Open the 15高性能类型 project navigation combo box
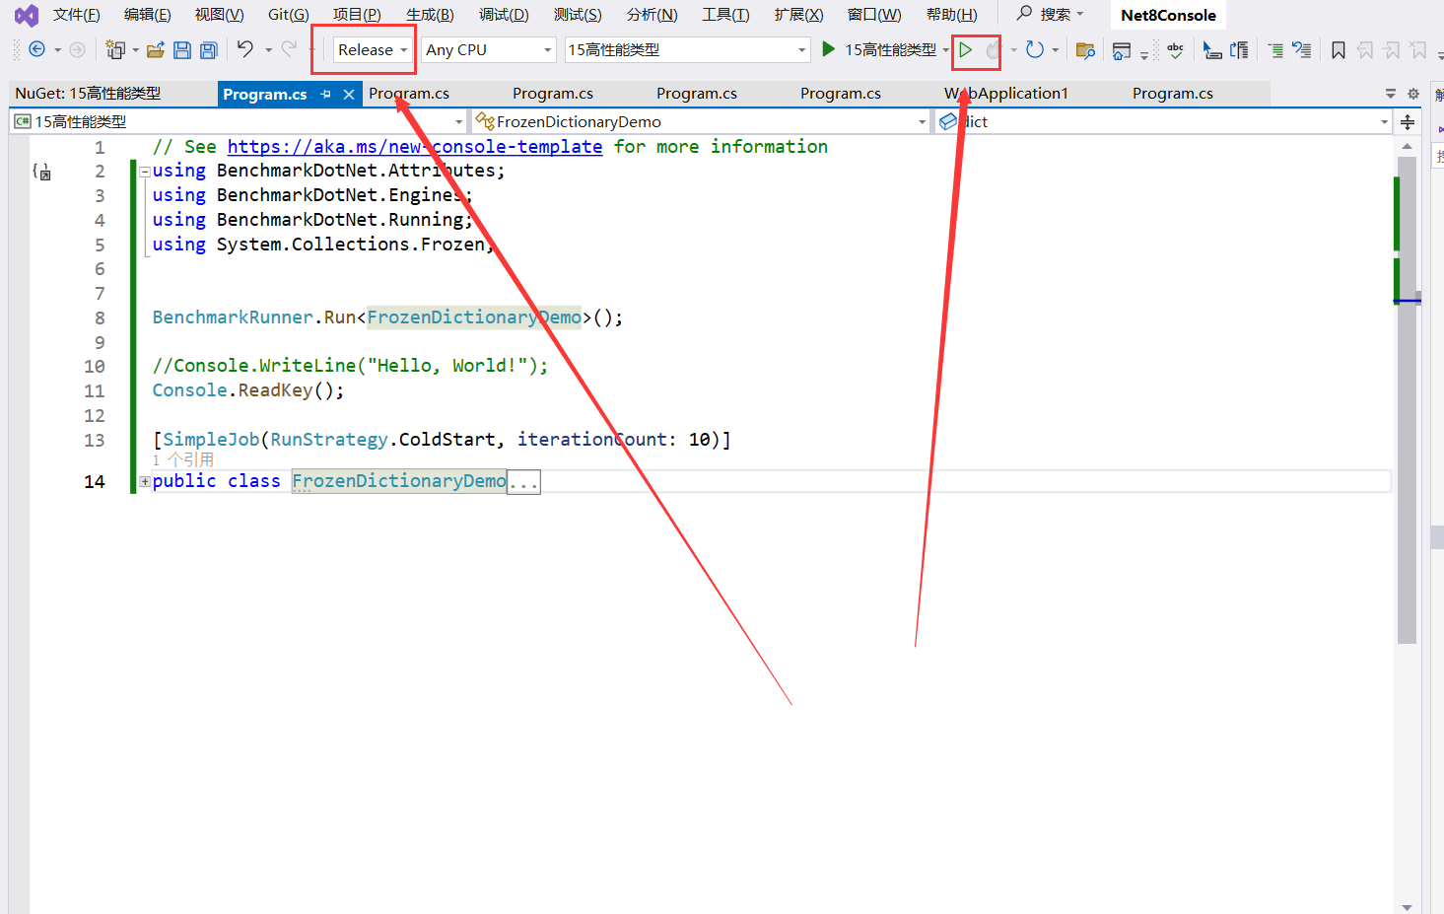 239,121
